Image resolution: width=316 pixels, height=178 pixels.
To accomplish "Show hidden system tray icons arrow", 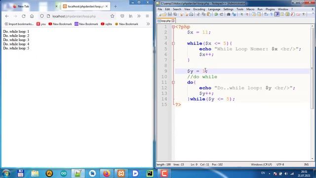I will tap(270, 174).
